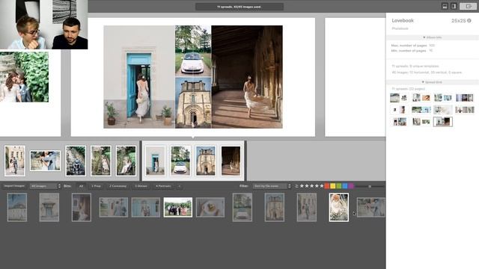The width and height of the screenshot is (479, 269).
Task: Click the Max. number of pages line
Action: (x=412, y=45)
